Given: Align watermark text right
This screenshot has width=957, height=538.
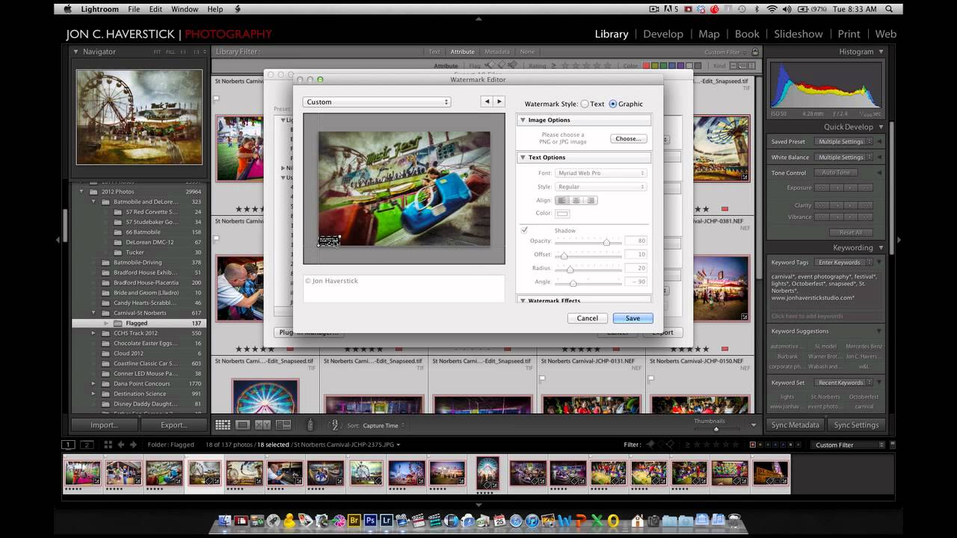Looking at the screenshot, I should tap(590, 200).
